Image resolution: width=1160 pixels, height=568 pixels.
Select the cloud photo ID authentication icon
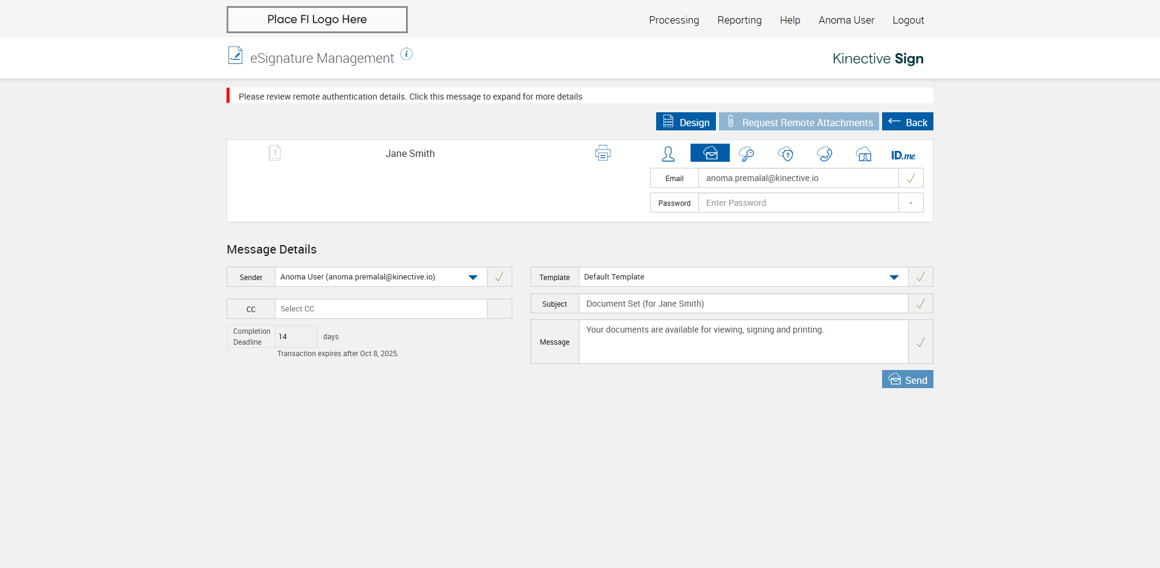864,154
